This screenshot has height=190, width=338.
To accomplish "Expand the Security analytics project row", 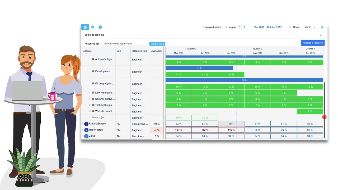I will tap(90, 99).
